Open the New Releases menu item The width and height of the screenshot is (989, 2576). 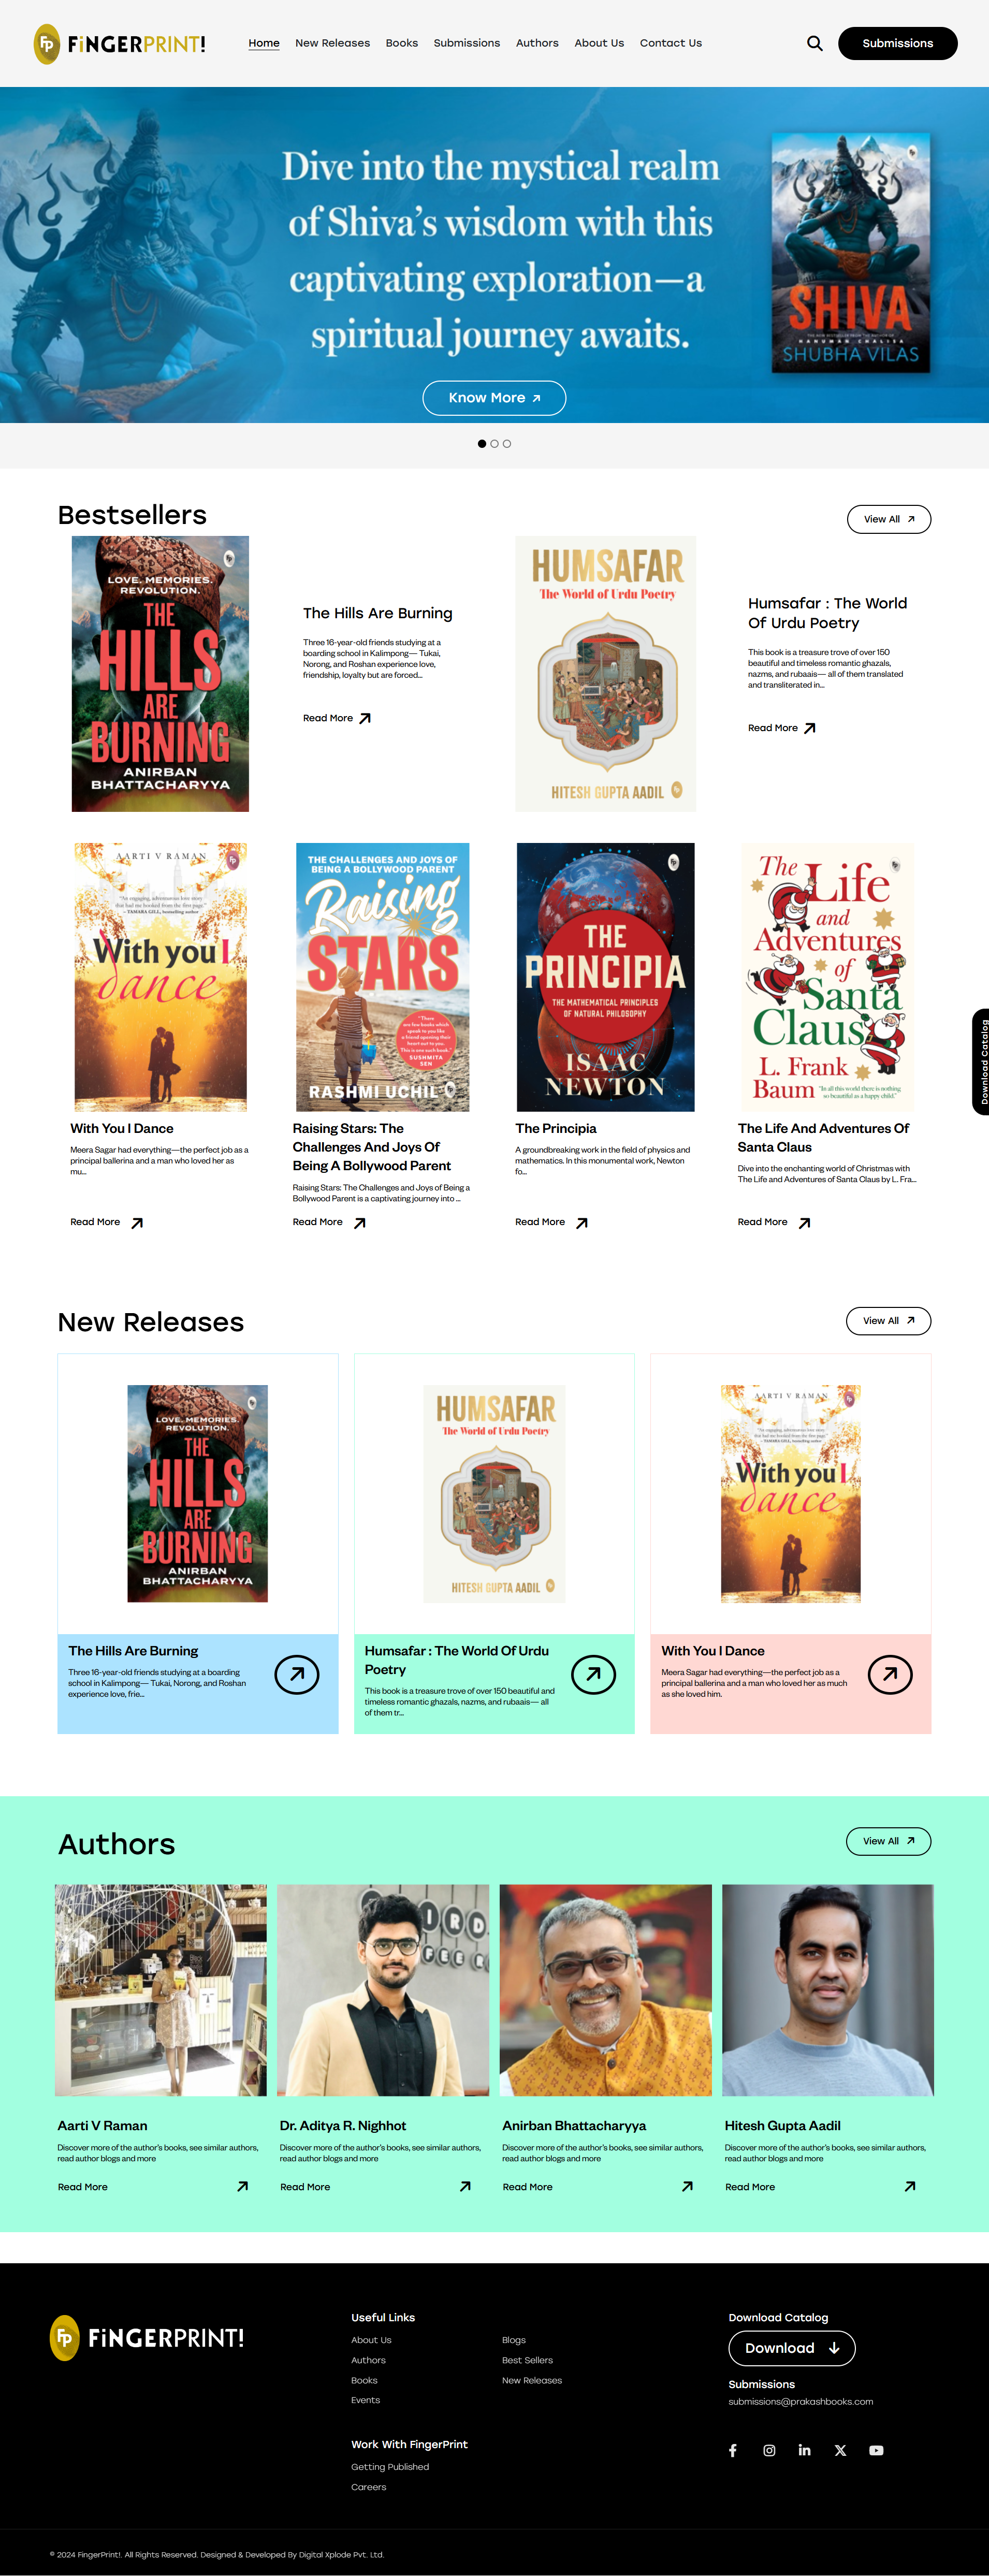(332, 43)
